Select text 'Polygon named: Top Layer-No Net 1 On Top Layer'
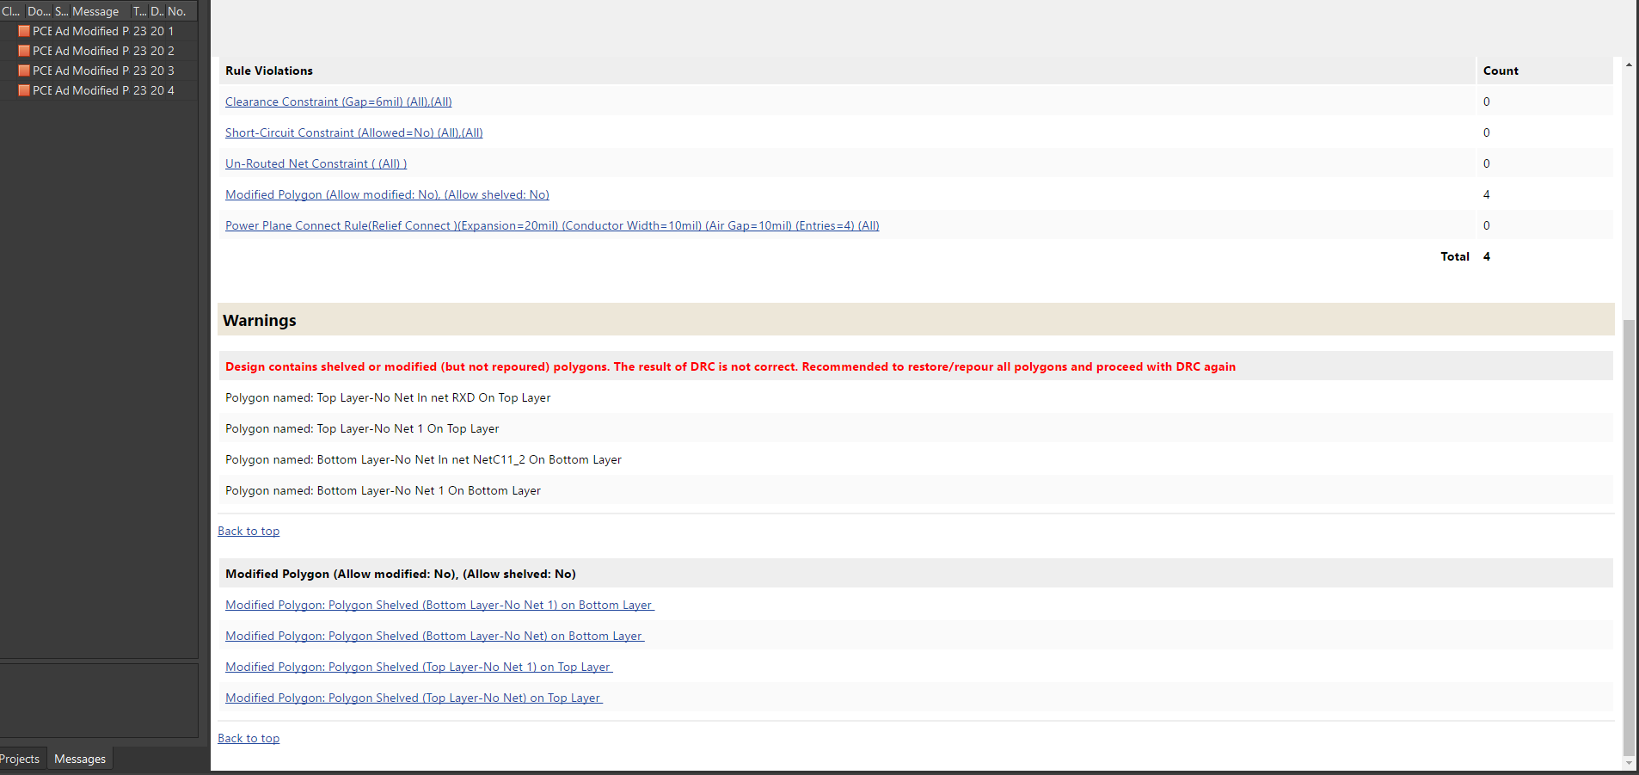 pyautogui.click(x=362, y=428)
